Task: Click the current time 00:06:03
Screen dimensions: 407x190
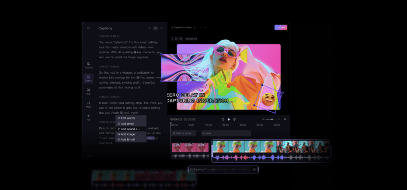Action: [x=176, y=119]
